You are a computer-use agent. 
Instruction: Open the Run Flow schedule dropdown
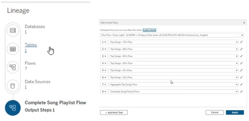click(172, 35)
